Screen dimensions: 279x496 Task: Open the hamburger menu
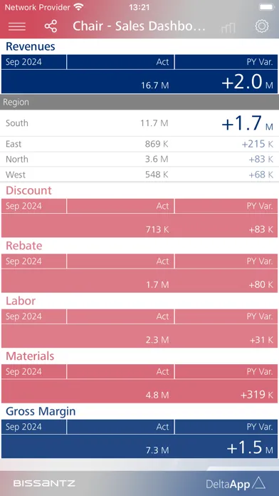click(17, 26)
